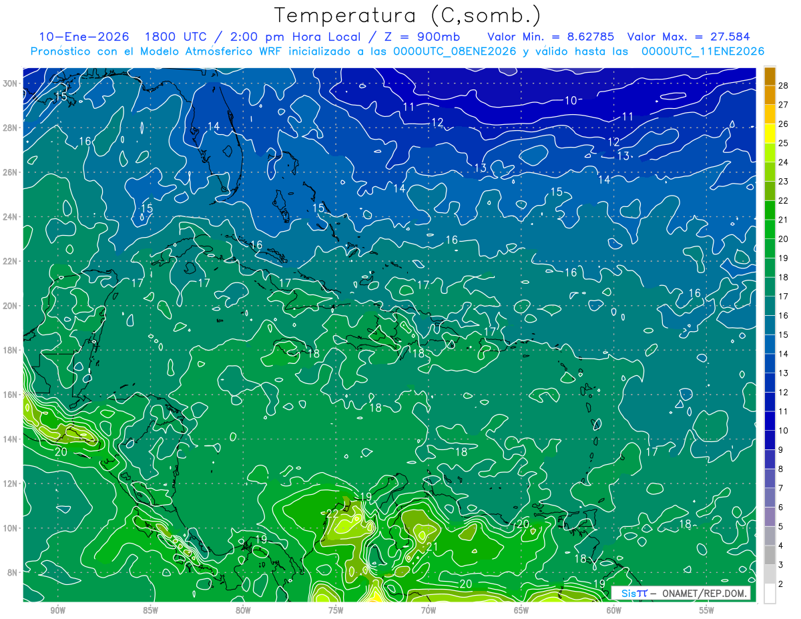Click the 21 contour label over Venezuela

[432, 547]
